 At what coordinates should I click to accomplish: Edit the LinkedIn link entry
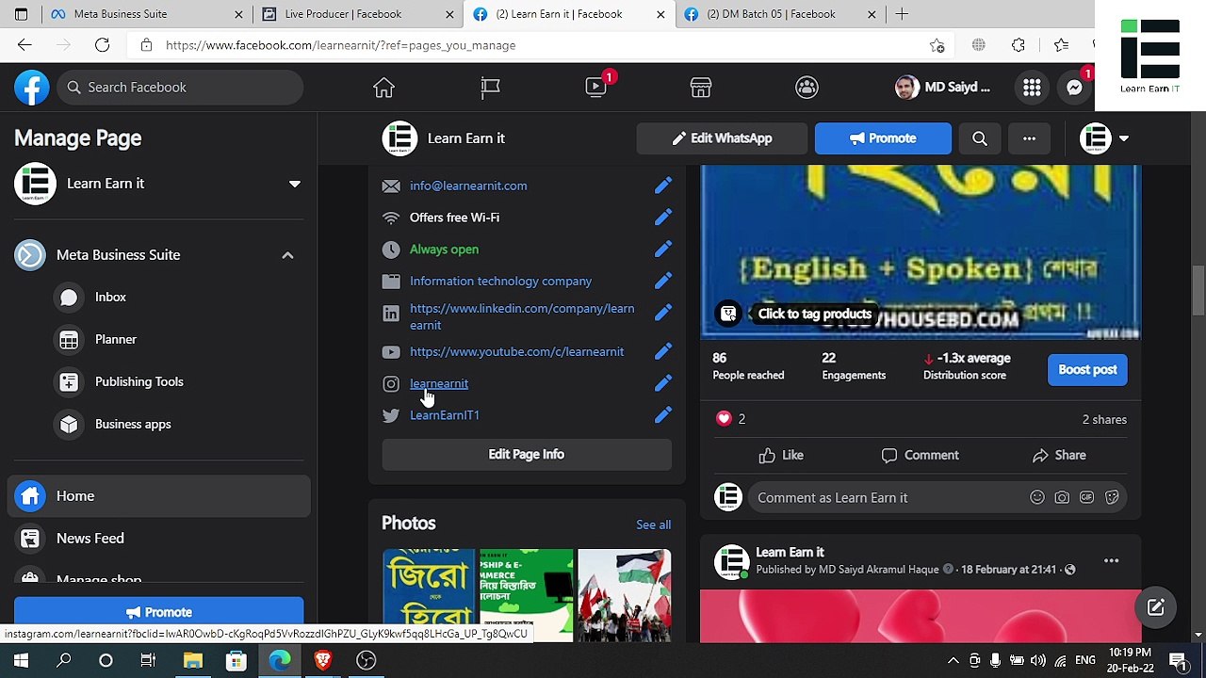(x=663, y=312)
